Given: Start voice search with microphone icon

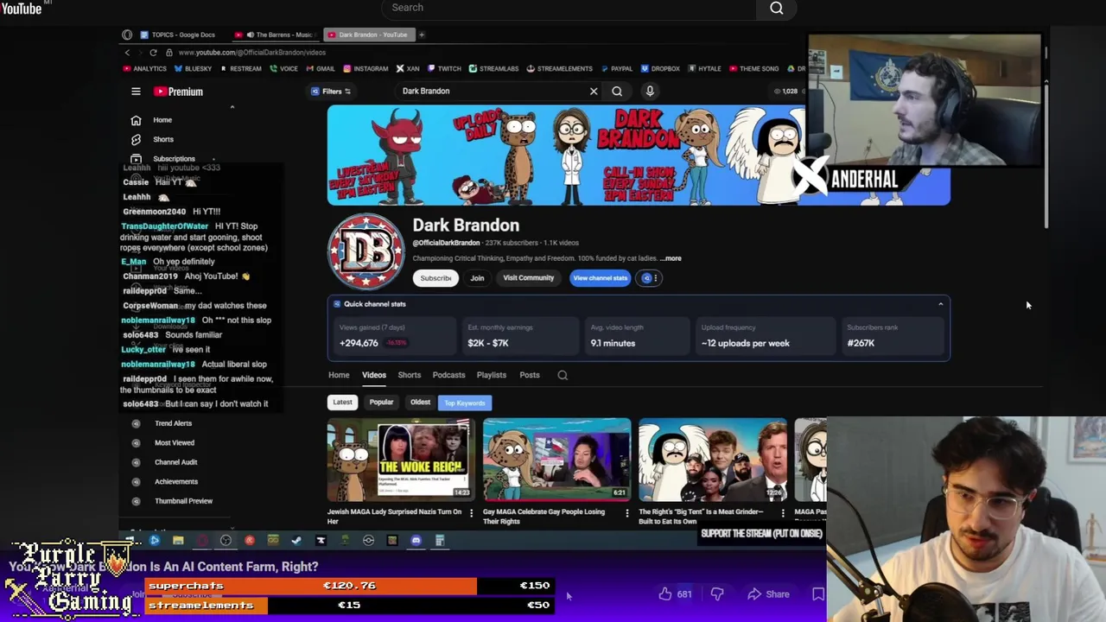Looking at the screenshot, I should pos(650,91).
